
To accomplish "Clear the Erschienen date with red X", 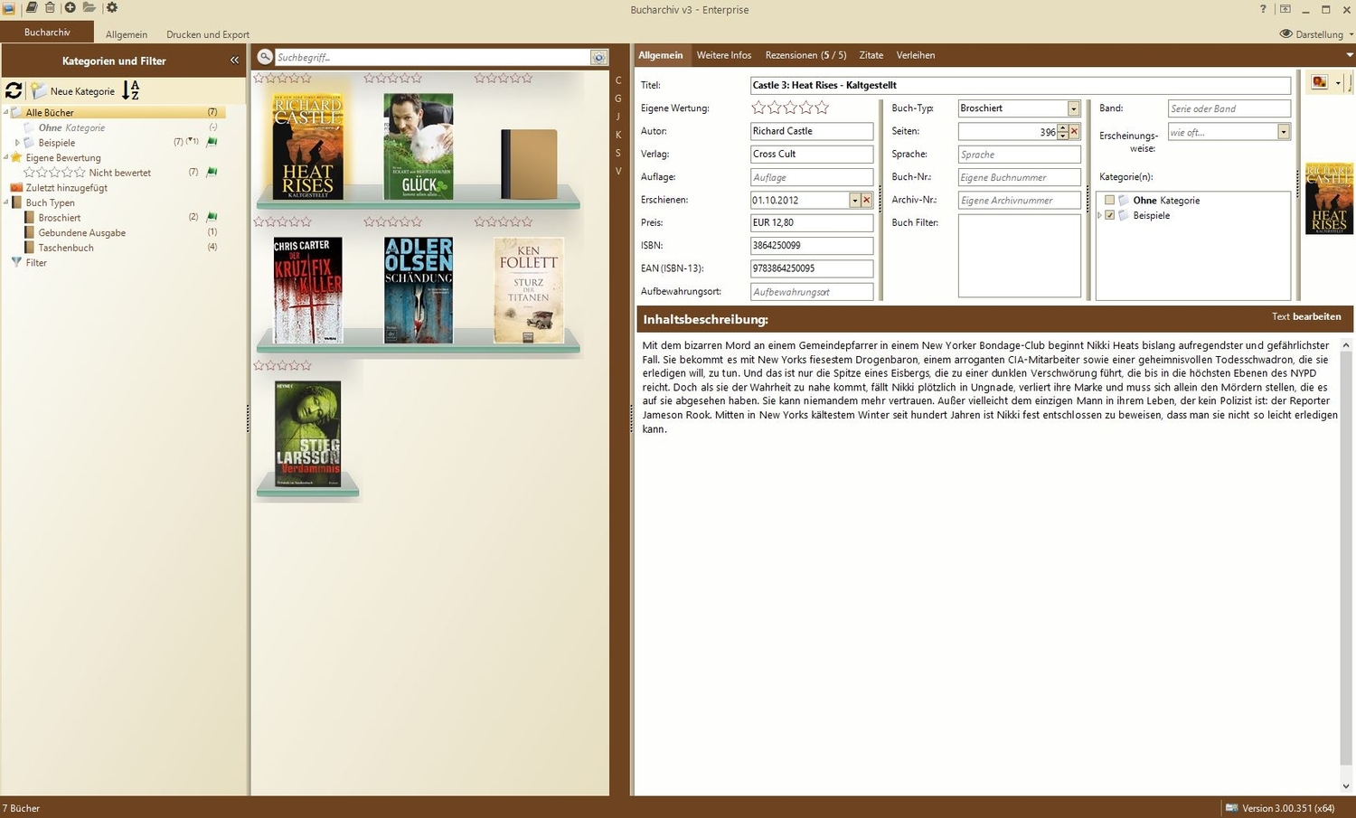I will pos(866,200).
